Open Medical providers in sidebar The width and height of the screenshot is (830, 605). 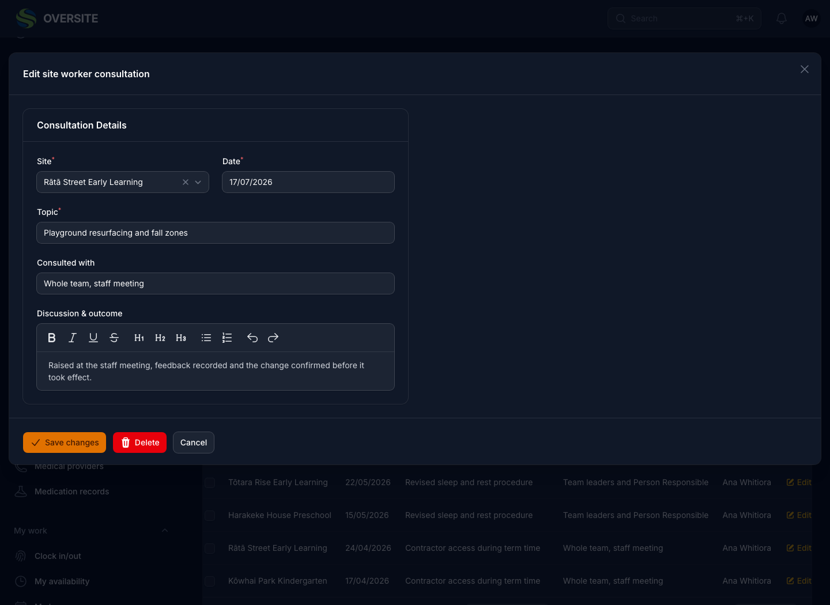(69, 467)
